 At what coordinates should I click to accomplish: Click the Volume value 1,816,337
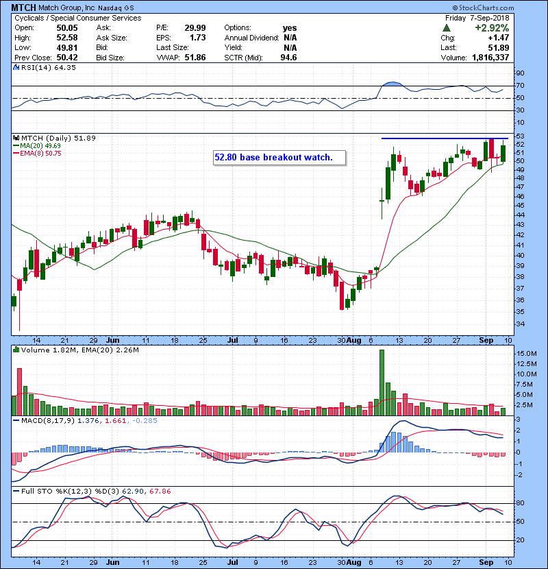click(490, 58)
